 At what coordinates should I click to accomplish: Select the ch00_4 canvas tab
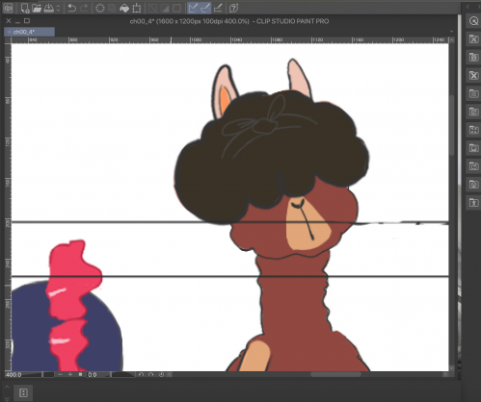coord(29,32)
